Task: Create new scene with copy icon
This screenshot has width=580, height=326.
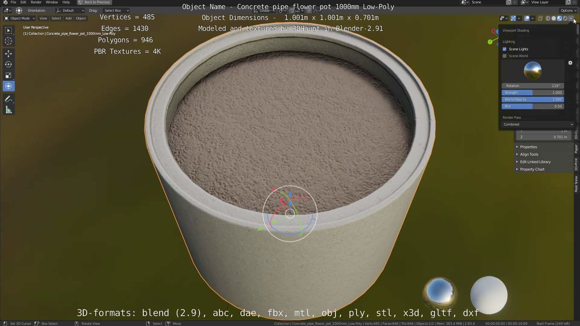Action: click(509, 2)
